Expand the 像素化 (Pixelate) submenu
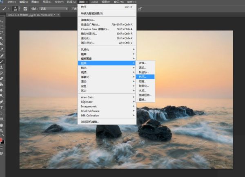The image size is (245, 177). click(107, 77)
